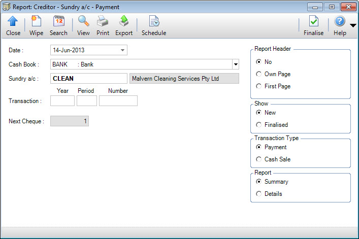Click the Report Header group title

273,49
